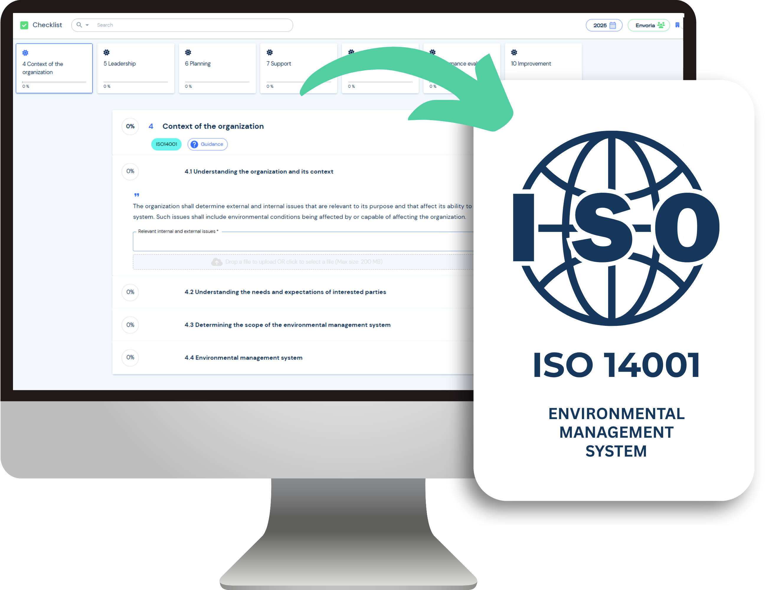Click the calendar icon beside 2025

tap(612, 25)
